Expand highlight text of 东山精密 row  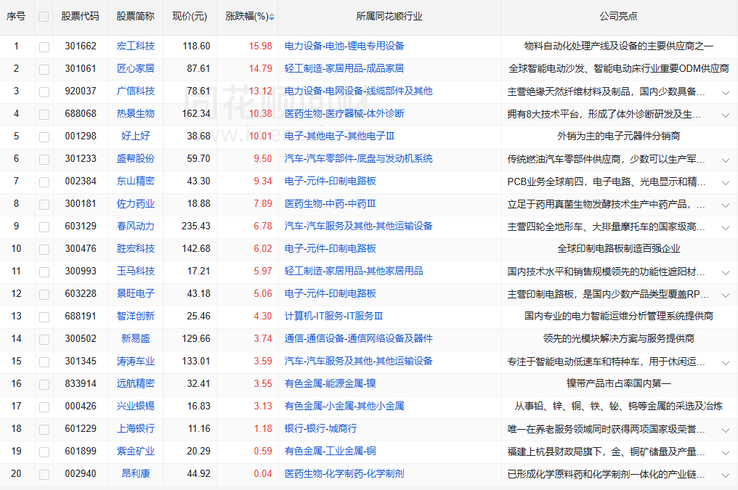[x=726, y=183]
